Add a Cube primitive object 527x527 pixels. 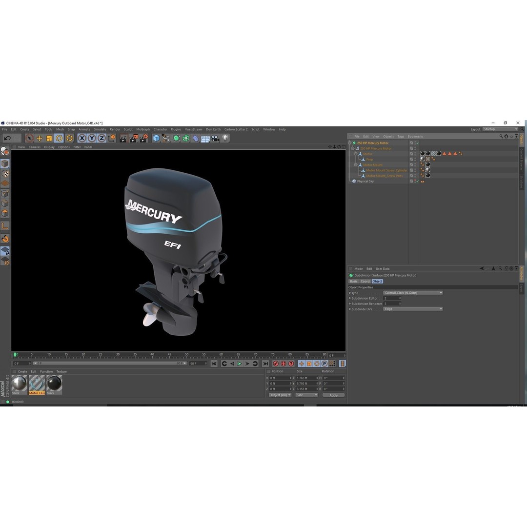pyautogui.click(x=156, y=138)
